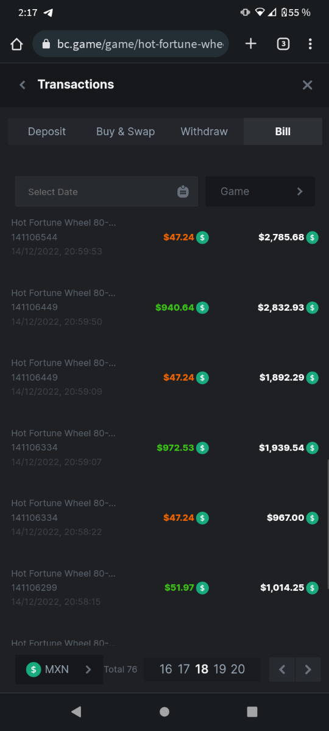Tap the Android recent apps square button
The image size is (329, 731).
252,712
